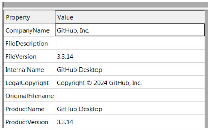Select the CompanyName value cell
Viewport: 210px width, 130px height.
(130, 30)
